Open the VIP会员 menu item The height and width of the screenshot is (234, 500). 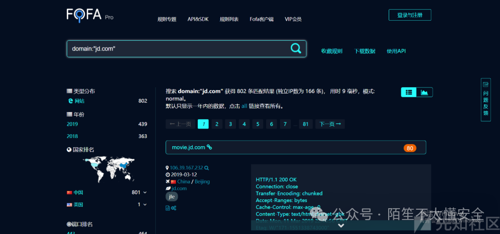(x=293, y=19)
